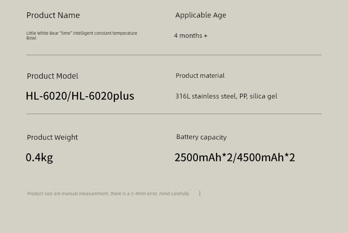
Task: Click the word Bowl in product name
Action: pos(31,38)
